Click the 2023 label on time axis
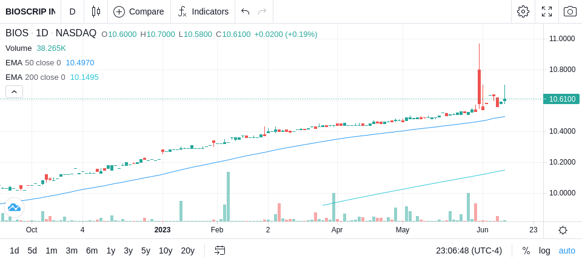 click(162, 230)
